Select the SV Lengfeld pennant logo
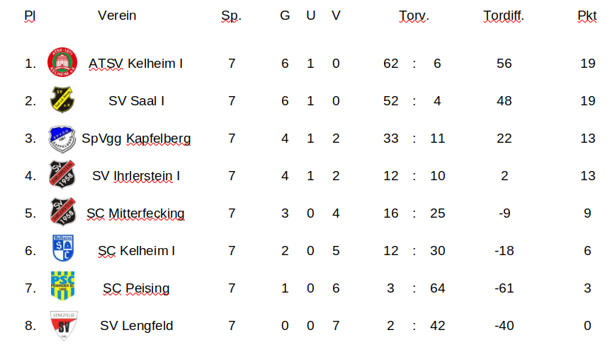615x347 pixels. [62, 325]
